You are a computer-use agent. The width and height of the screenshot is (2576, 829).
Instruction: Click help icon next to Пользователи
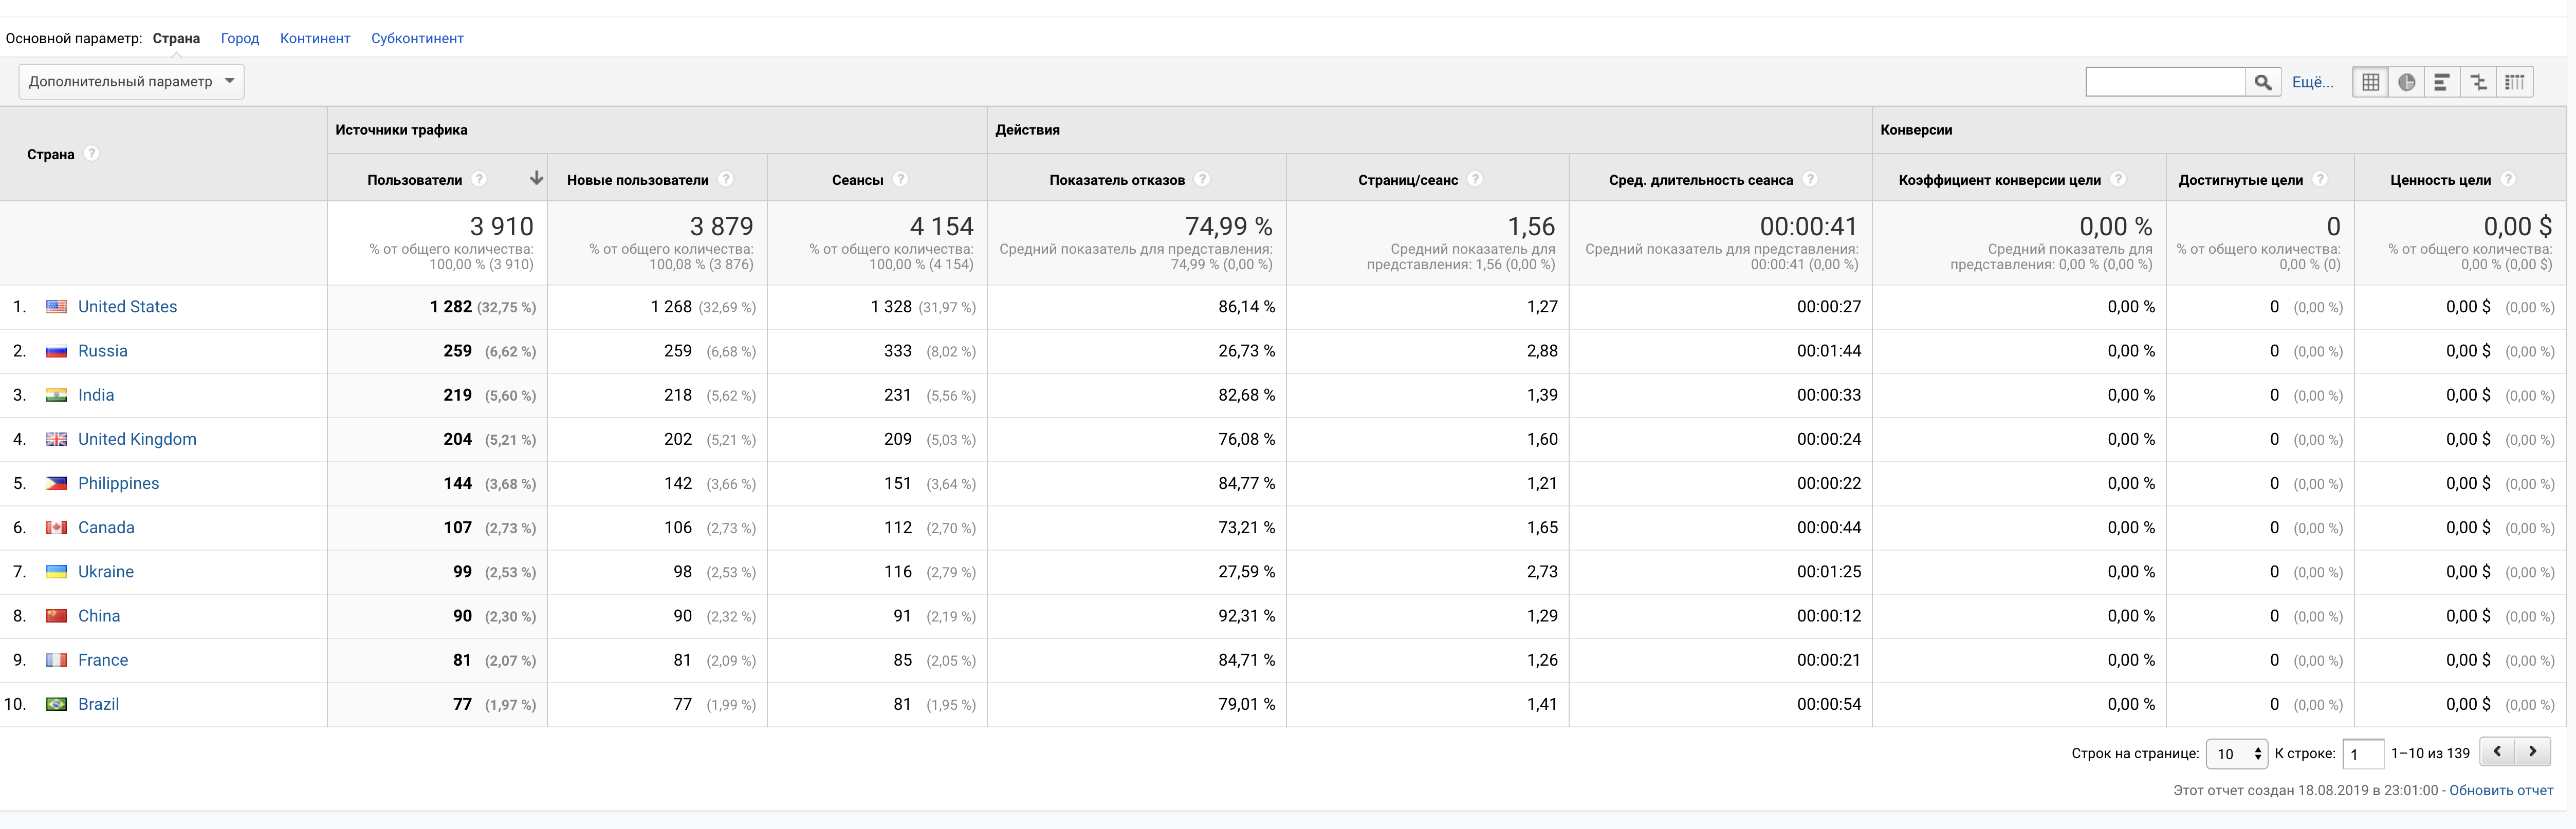tap(479, 179)
